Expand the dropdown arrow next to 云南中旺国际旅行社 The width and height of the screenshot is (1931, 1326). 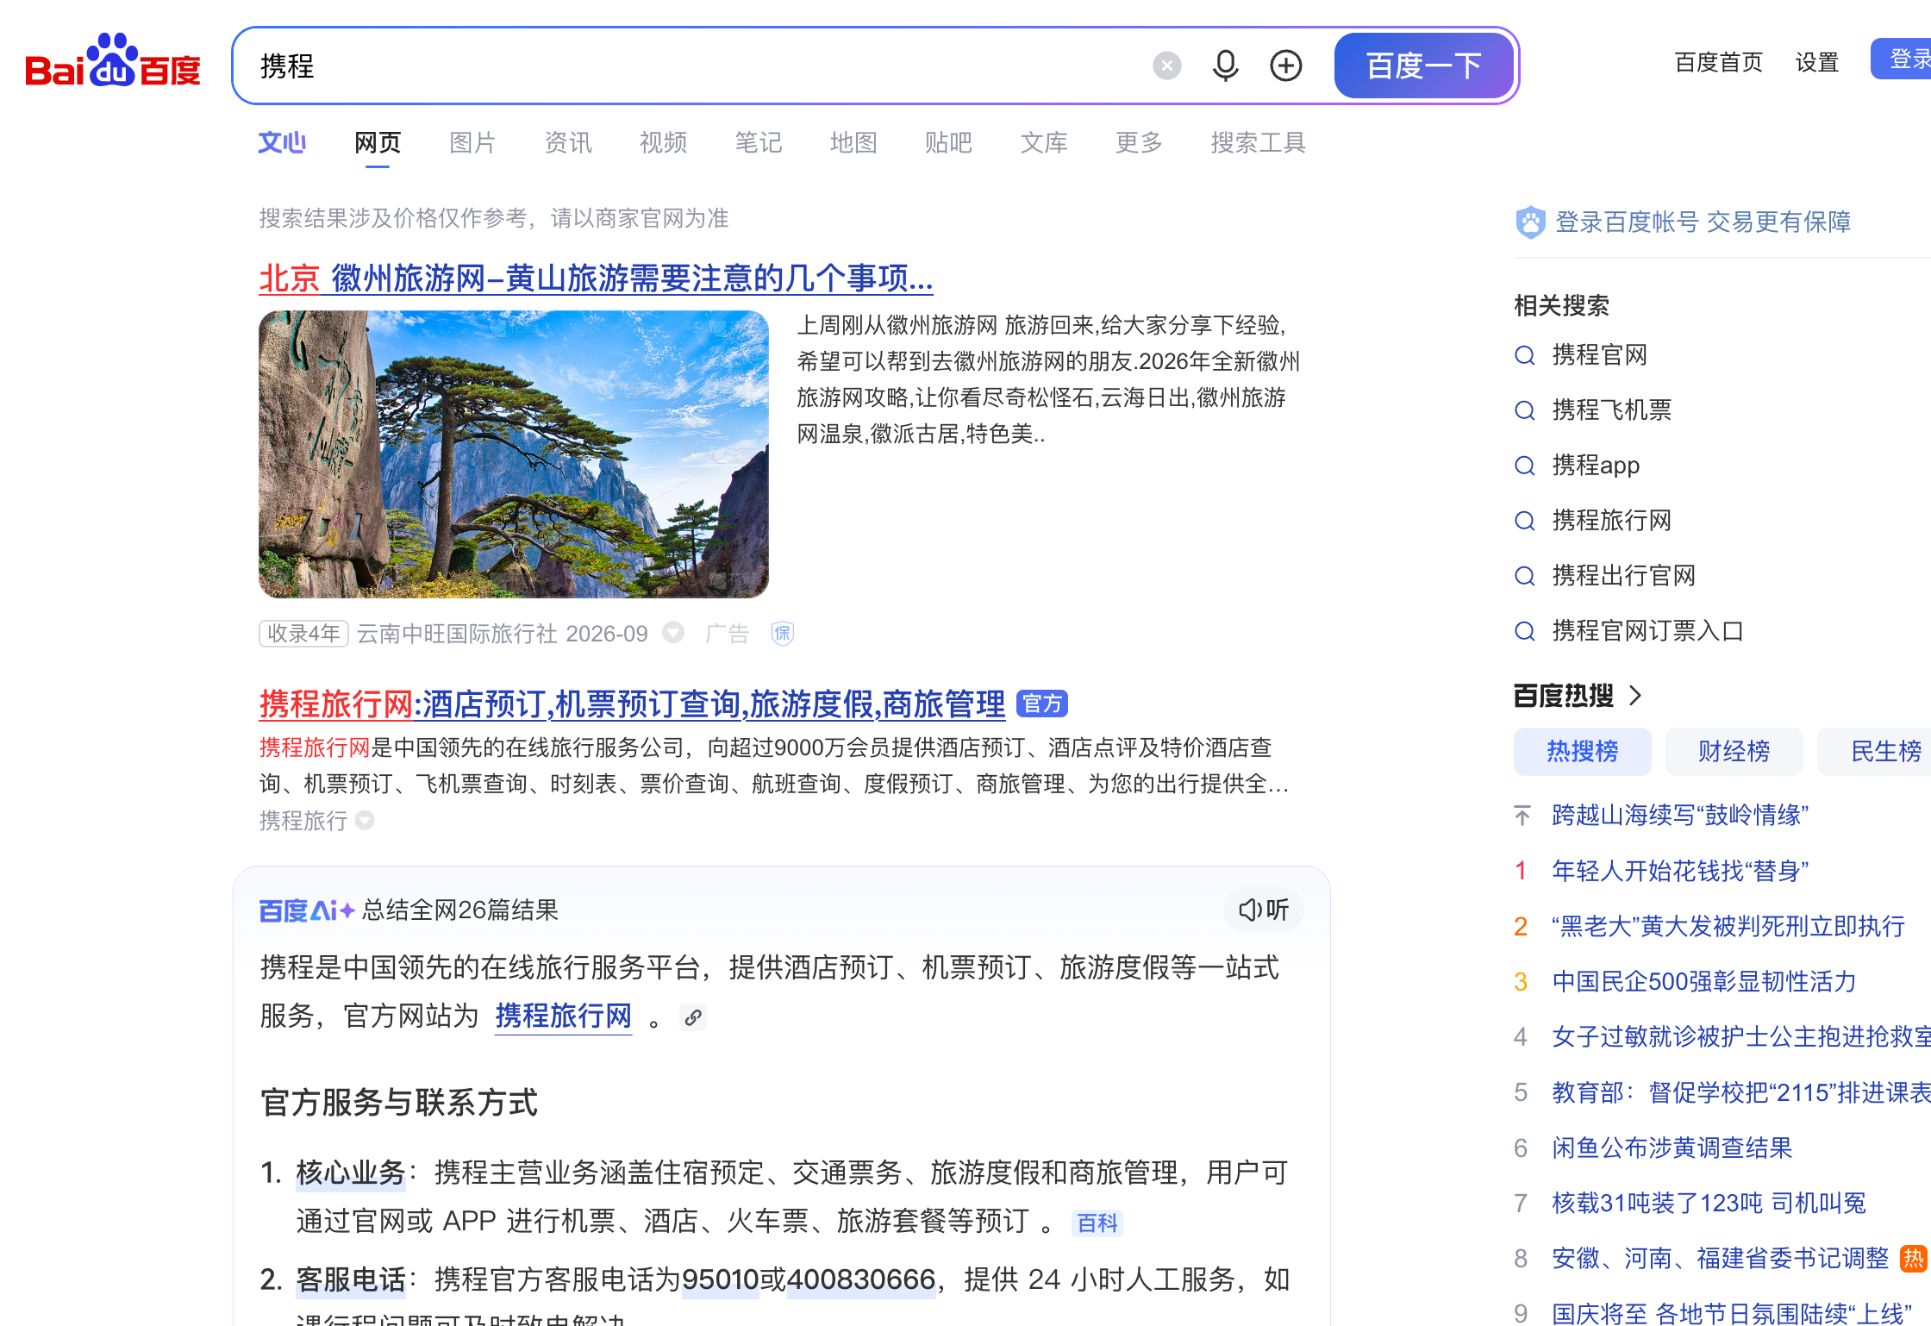coord(673,633)
